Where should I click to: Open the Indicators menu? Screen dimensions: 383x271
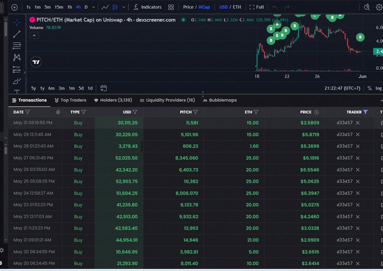tap(148, 7)
